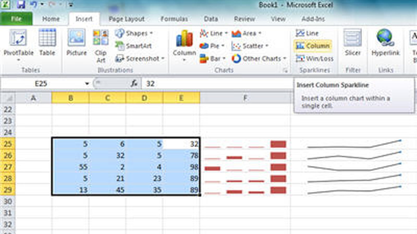Select row 27 header

[x=8, y=167]
